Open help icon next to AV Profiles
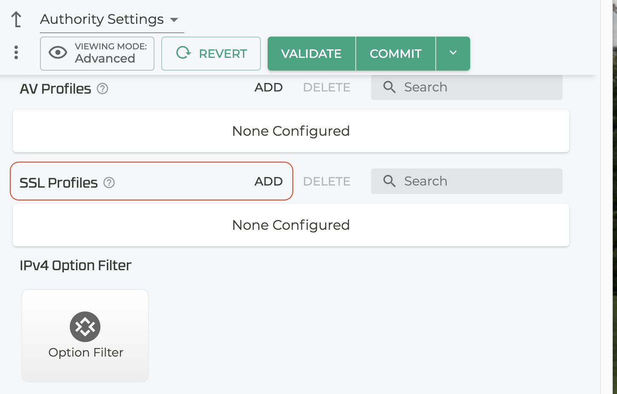Viewport: 617px width, 394px height. click(x=103, y=89)
